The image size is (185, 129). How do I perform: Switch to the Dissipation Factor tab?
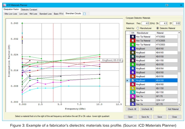[x=11, y=9]
